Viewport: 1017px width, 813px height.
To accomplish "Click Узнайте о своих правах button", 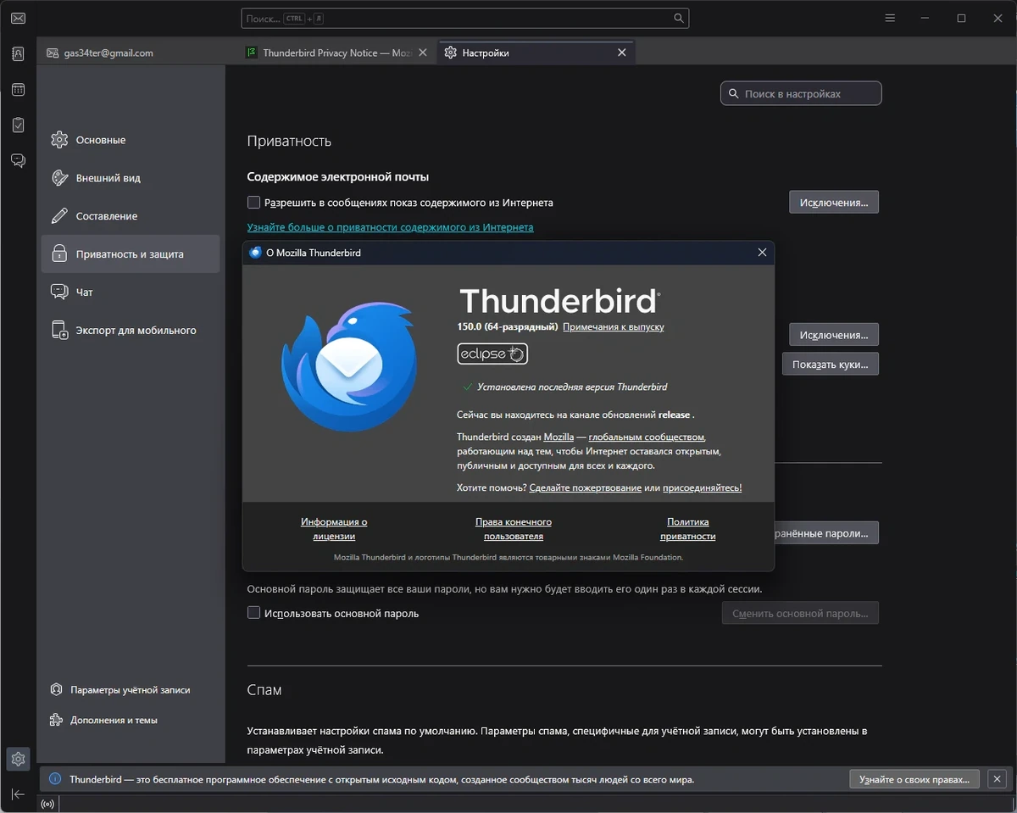I will point(914,779).
